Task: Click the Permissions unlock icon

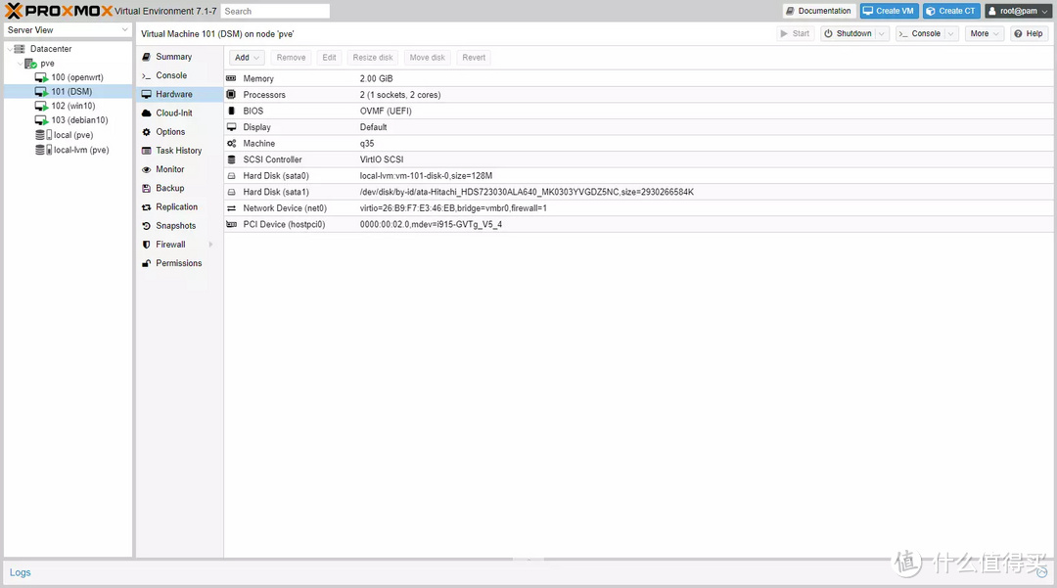Action: [x=146, y=263]
